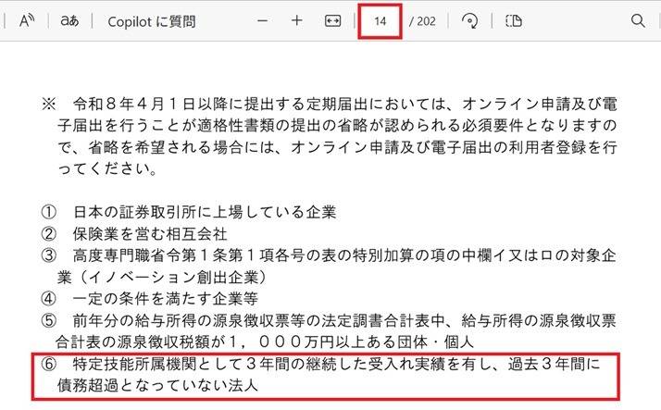Click the page number field showing 14

pos(380,20)
